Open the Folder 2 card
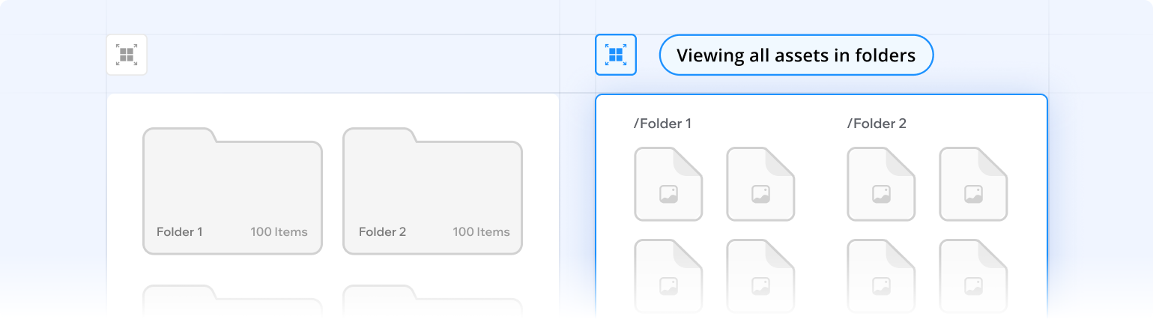 pyautogui.click(x=432, y=191)
